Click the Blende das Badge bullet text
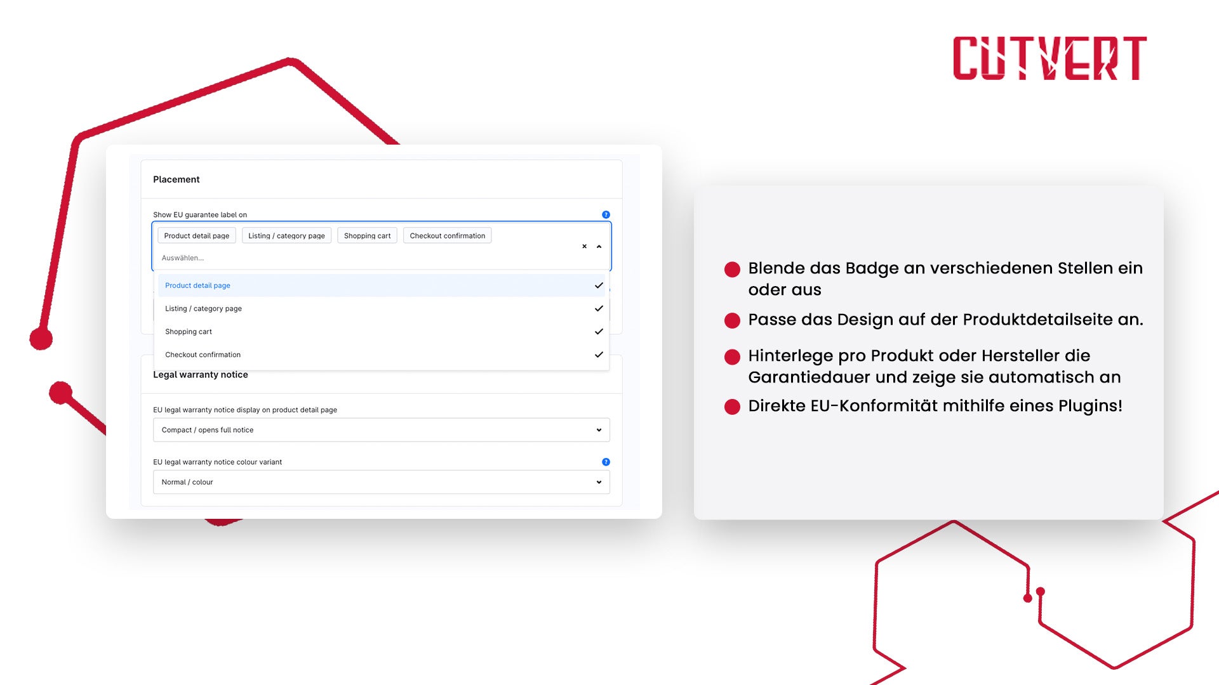The width and height of the screenshot is (1219, 685). (x=945, y=278)
